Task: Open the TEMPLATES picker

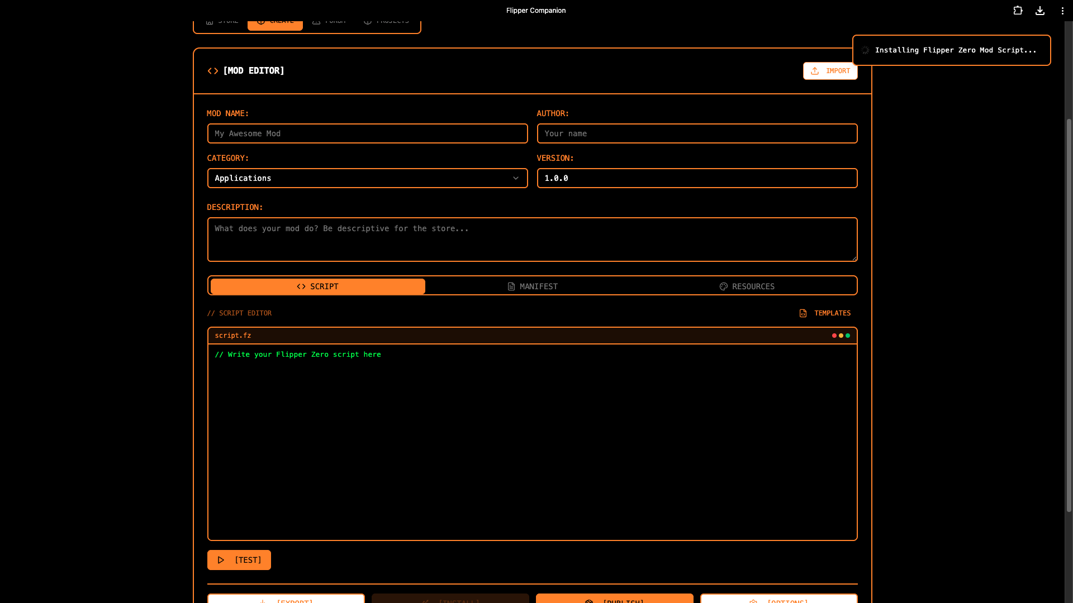Action: click(x=825, y=313)
